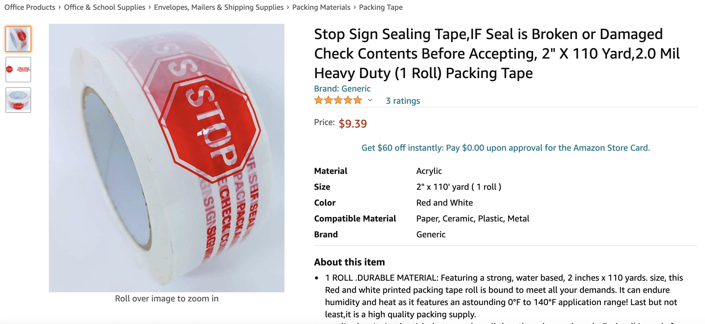Select the second thumbnail showing tape print
Screen dimensions: 705x324
point(18,70)
